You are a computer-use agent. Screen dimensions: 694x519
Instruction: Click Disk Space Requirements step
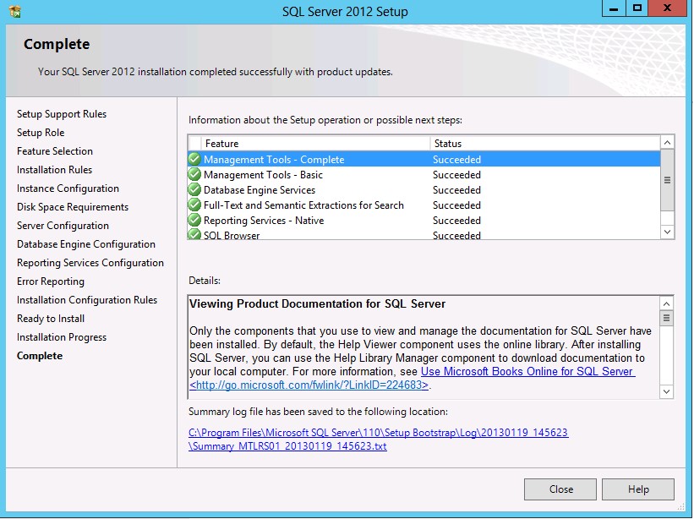coord(73,207)
